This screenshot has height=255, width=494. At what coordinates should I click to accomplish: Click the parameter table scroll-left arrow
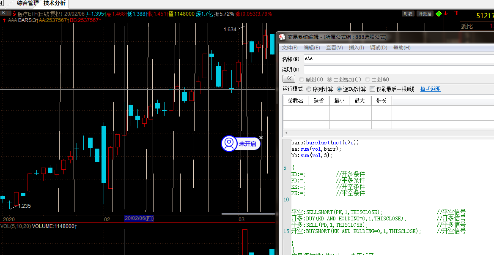coord(286,133)
